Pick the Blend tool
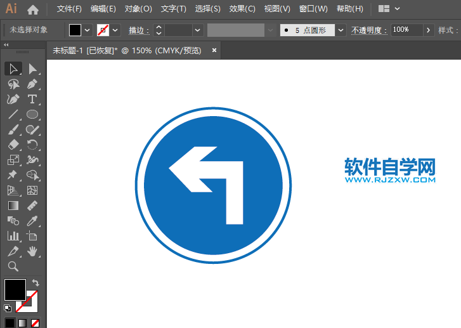461x328 pixels. pyautogui.click(x=13, y=221)
